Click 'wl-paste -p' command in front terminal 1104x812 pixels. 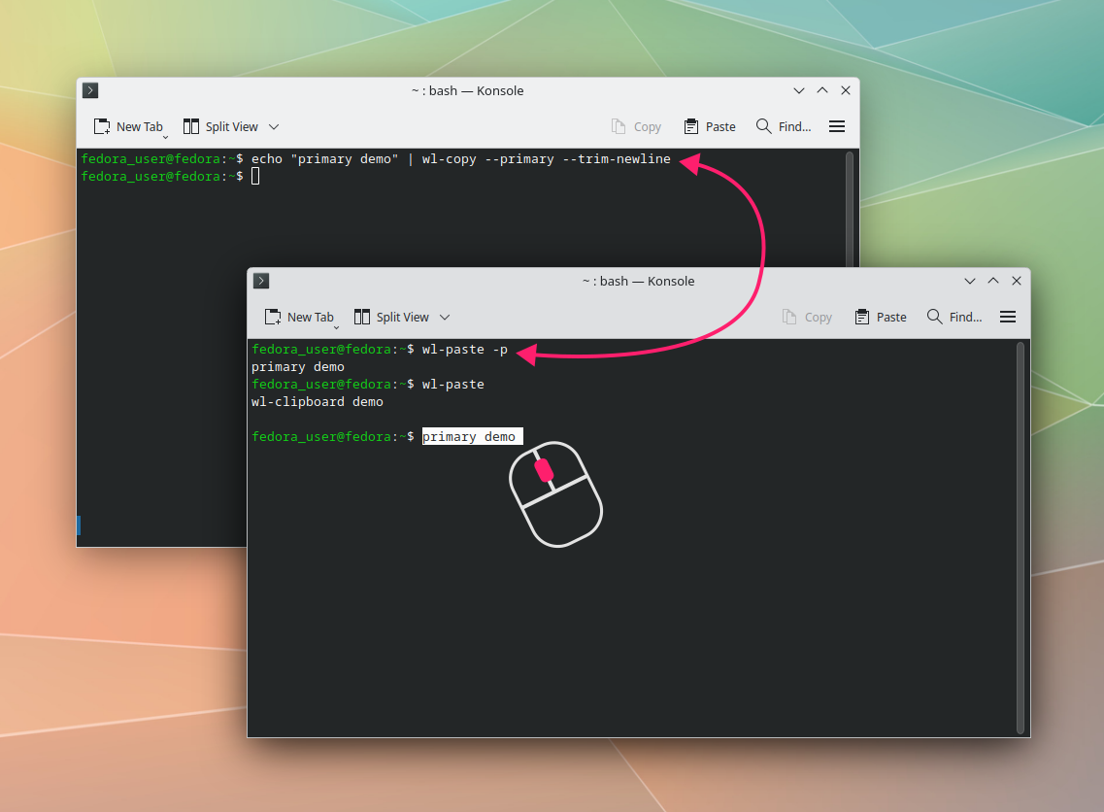click(465, 350)
